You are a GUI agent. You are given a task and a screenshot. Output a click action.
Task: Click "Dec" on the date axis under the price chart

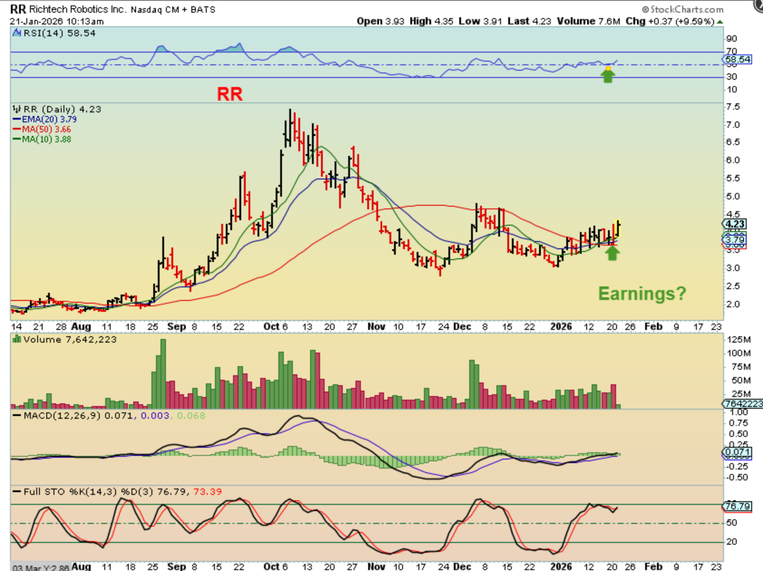[x=462, y=326]
